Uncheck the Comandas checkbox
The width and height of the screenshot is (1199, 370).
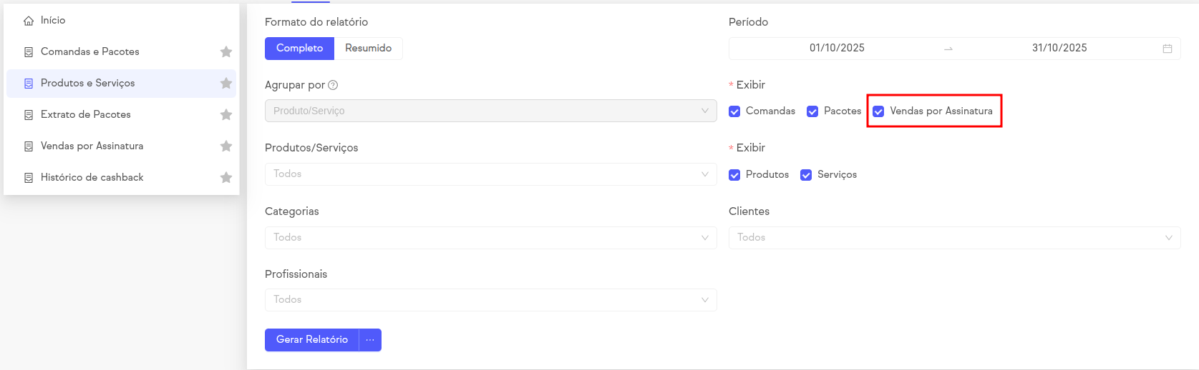pyautogui.click(x=734, y=111)
